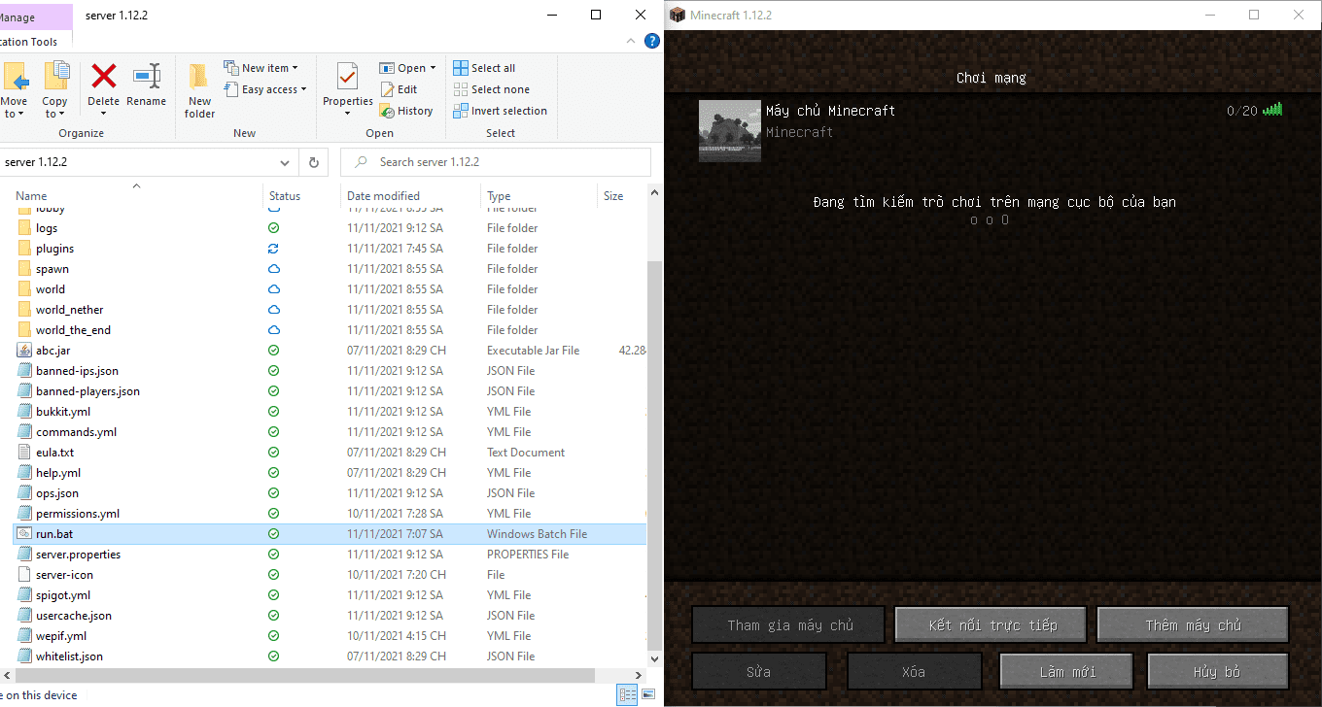Refresh the server 1.12.2 folder view

point(314,162)
